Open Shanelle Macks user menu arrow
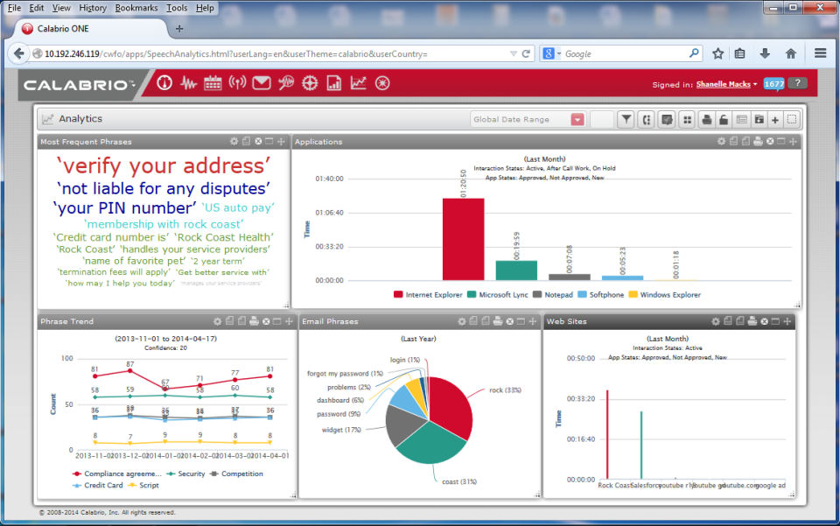The image size is (840, 526). (x=755, y=84)
